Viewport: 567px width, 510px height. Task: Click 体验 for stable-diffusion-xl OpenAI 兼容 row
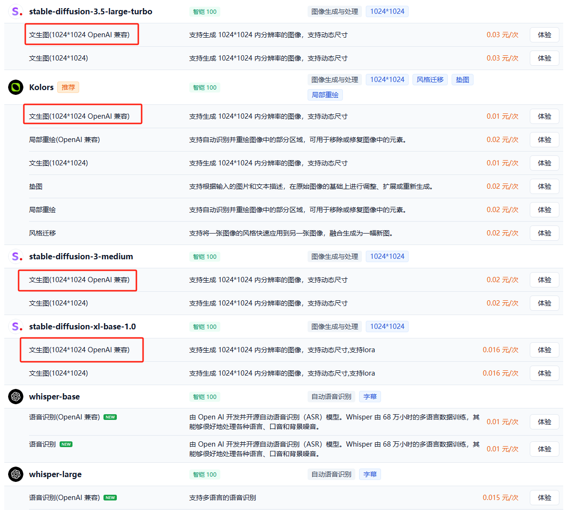tap(544, 350)
